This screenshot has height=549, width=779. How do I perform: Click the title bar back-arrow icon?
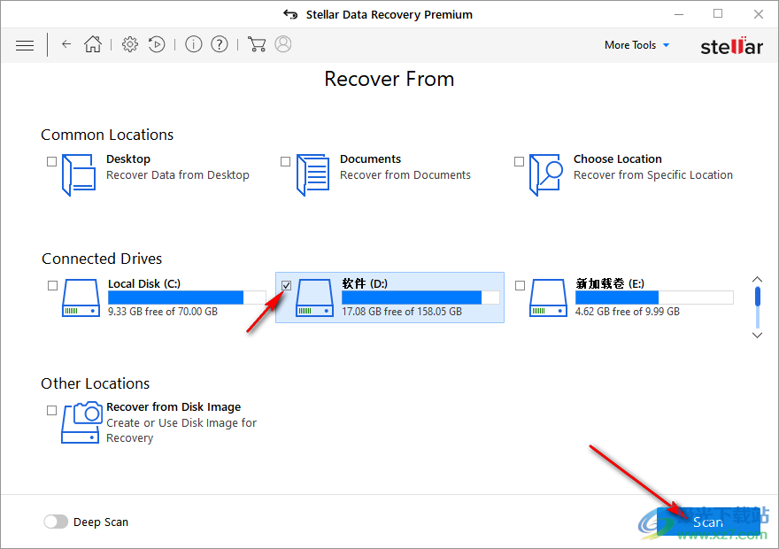coord(290,14)
